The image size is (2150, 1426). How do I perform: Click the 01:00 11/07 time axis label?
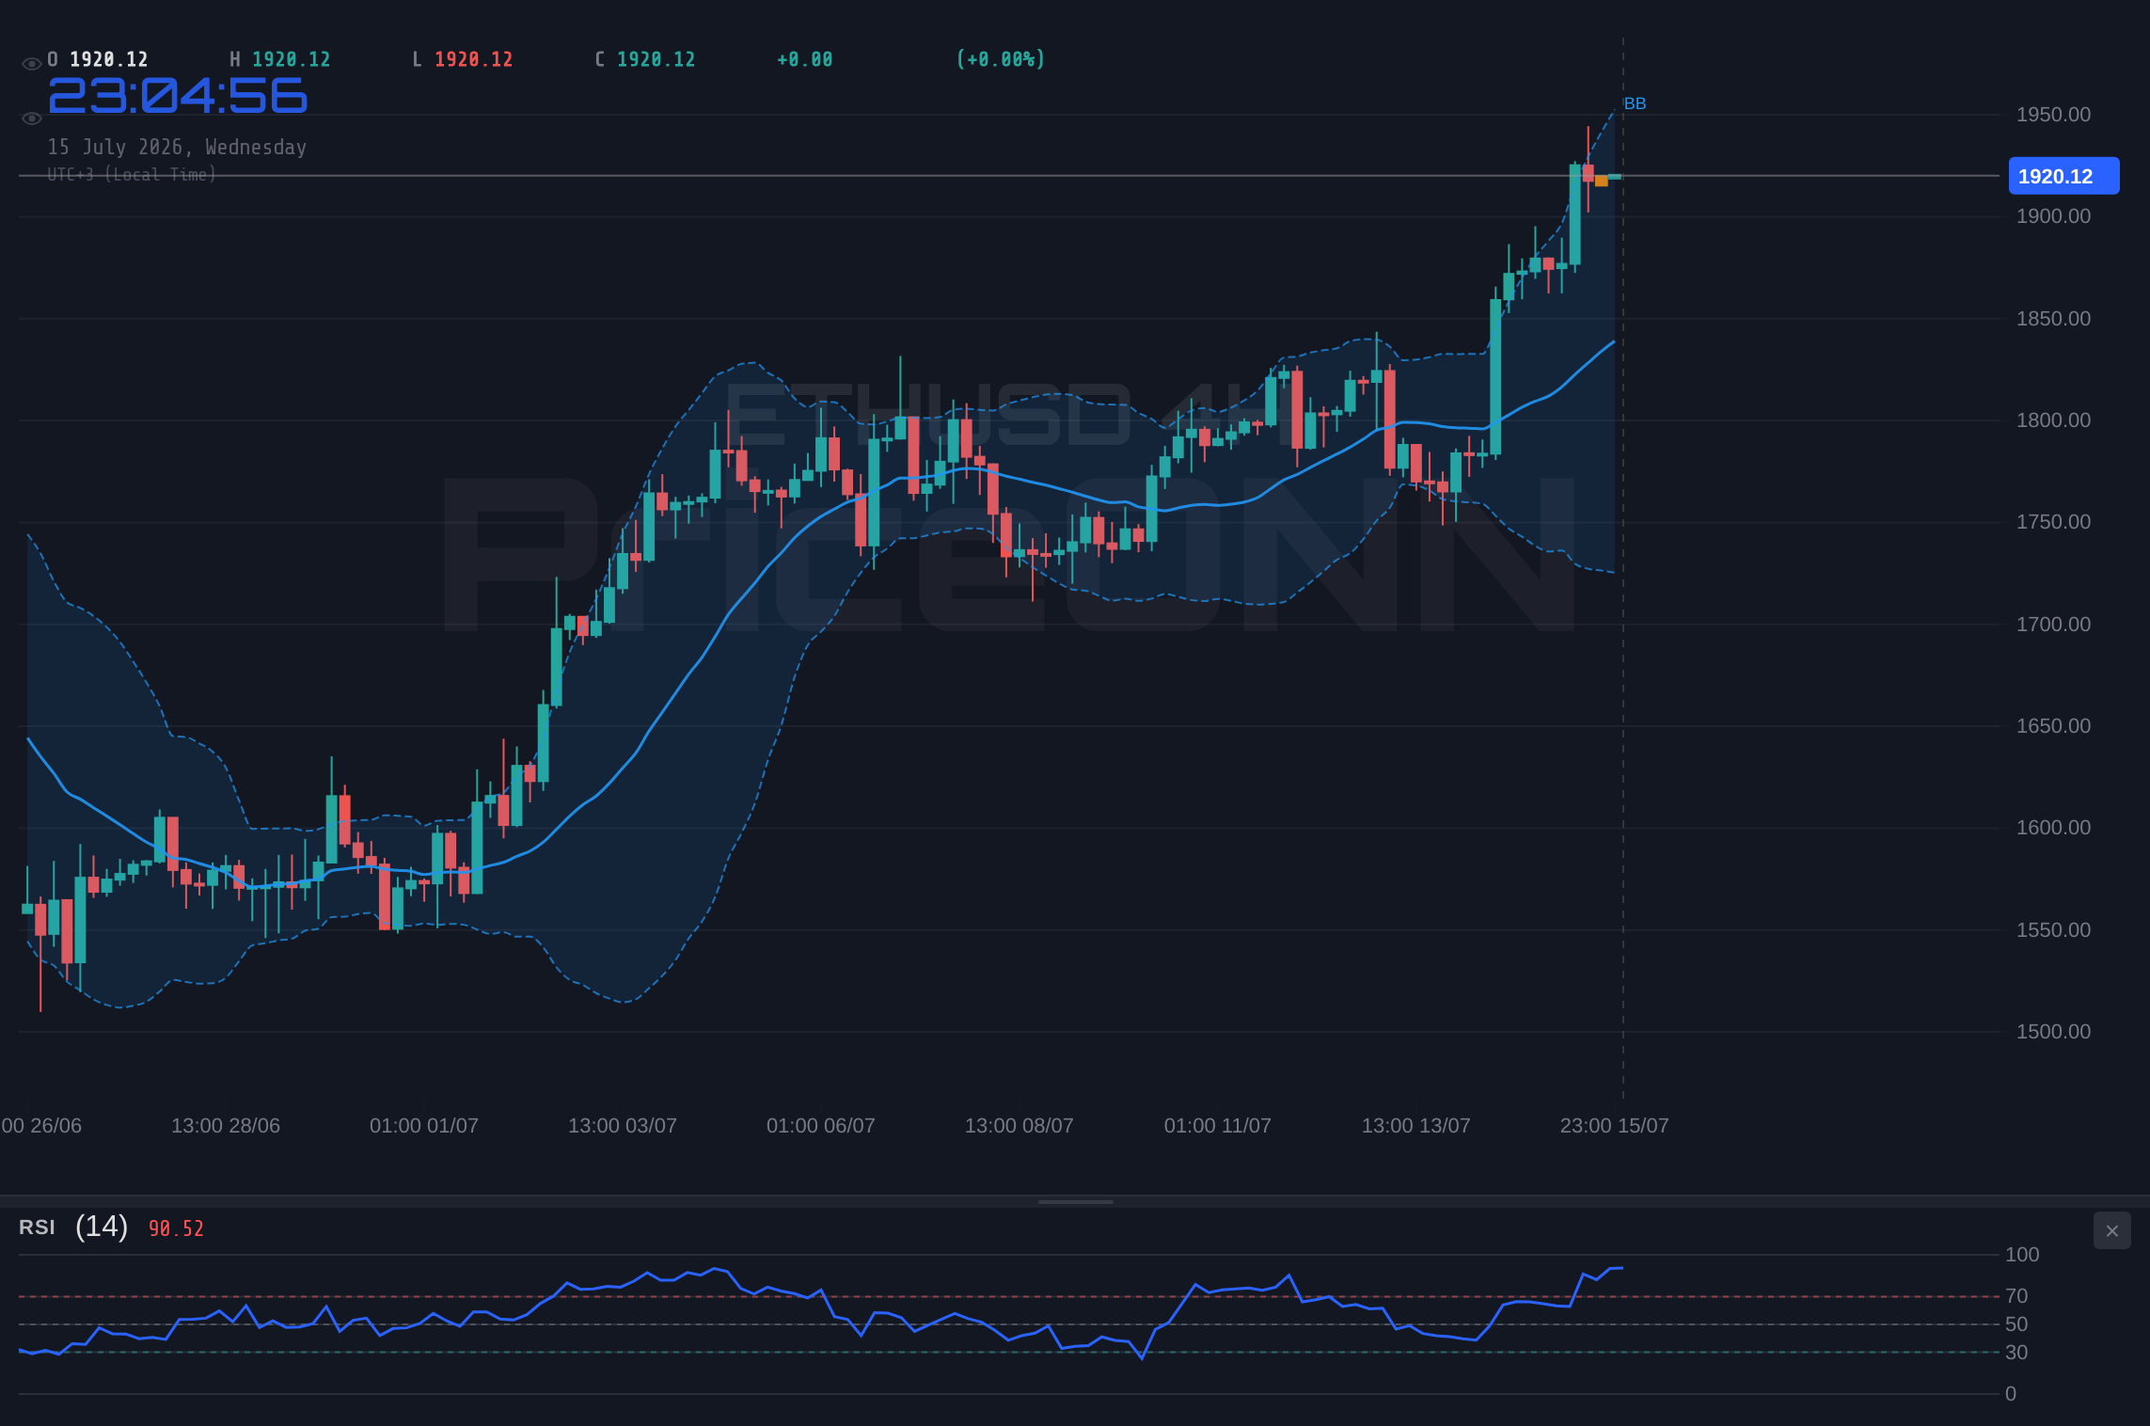(x=1218, y=1126)
